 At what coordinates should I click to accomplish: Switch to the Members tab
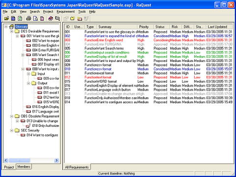click(x=24, y=167)
